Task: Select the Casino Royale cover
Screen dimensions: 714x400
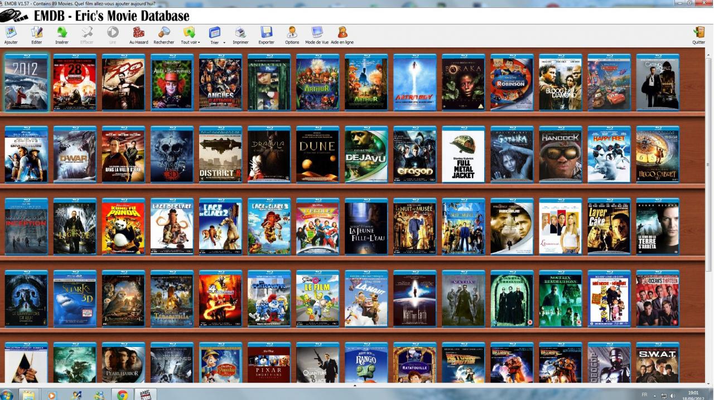Action: [x=657, y=83]
